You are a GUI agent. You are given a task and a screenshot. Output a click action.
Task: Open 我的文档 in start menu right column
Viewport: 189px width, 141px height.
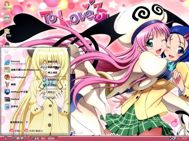pyautogui.click(x=50, y=62)
